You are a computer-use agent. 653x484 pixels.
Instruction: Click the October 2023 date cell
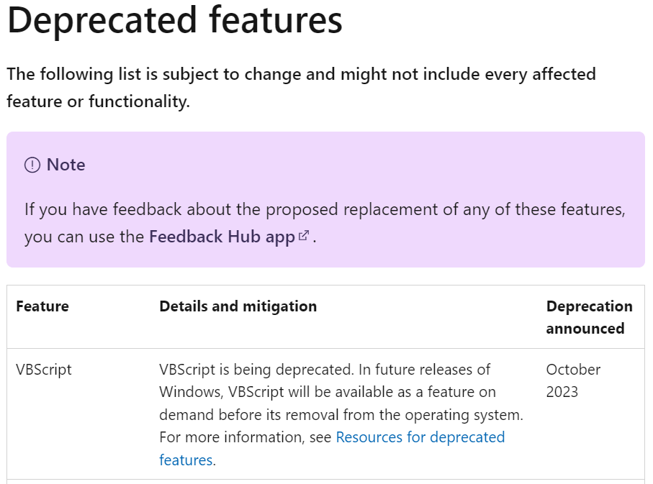coord(573,380)
